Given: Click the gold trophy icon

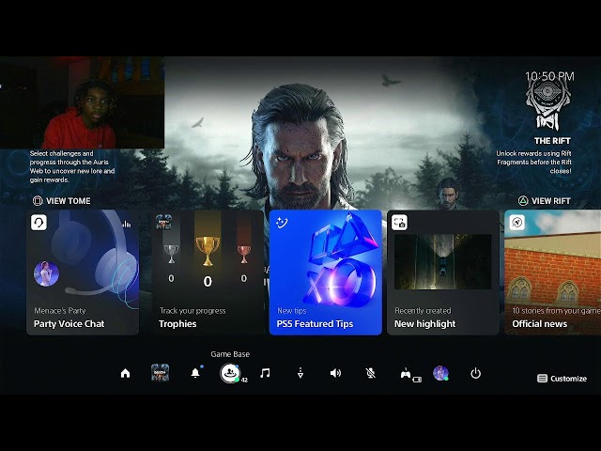Looking at the screenshot, I should tap(208, 251).
